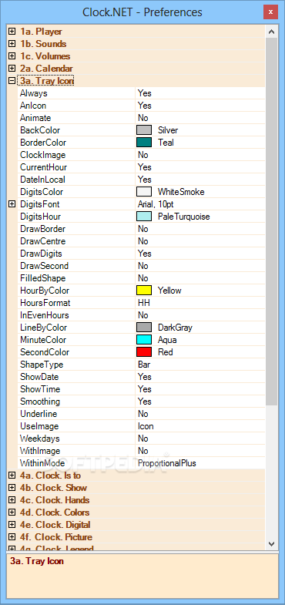Expand the 1a. Player category
The image size is (285, 605).
click(12, 32)
